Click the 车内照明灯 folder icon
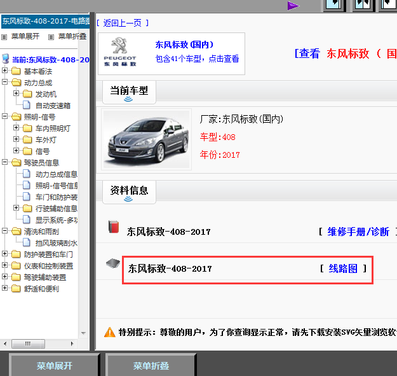The width and height of the screenshot is (397, 376). pos(27,128)
